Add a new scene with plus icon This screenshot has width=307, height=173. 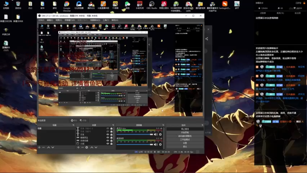[x=40, y=147]
